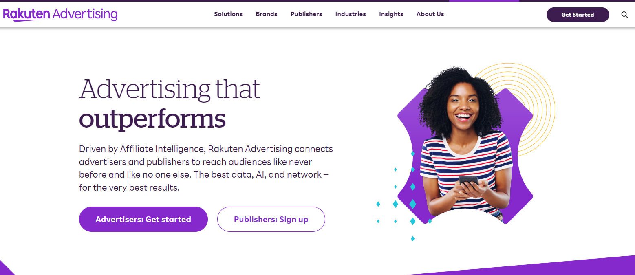
Task: Choose the Publishers: Sign up button
Action: click(271, 219)
